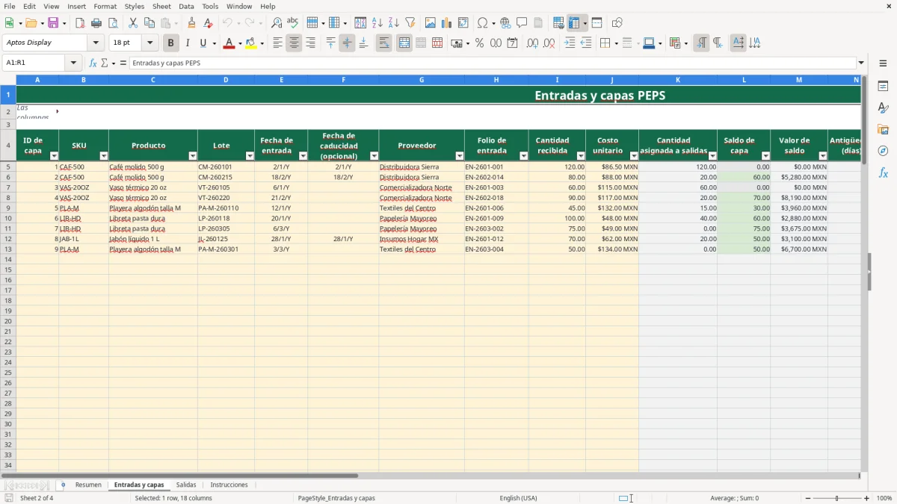Insert special character Omega icon

482,23
